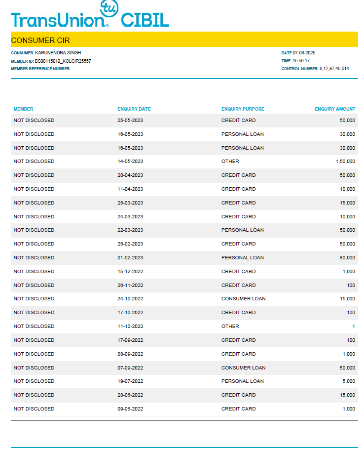Click amount 80,000
364x450 pixels.
(347, 258)
